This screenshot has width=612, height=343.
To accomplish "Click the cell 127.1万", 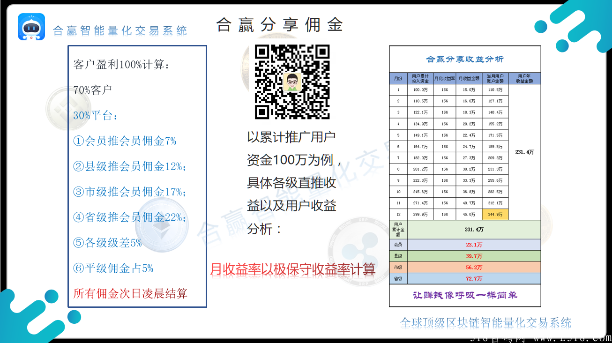I will (x=495, y=101).
